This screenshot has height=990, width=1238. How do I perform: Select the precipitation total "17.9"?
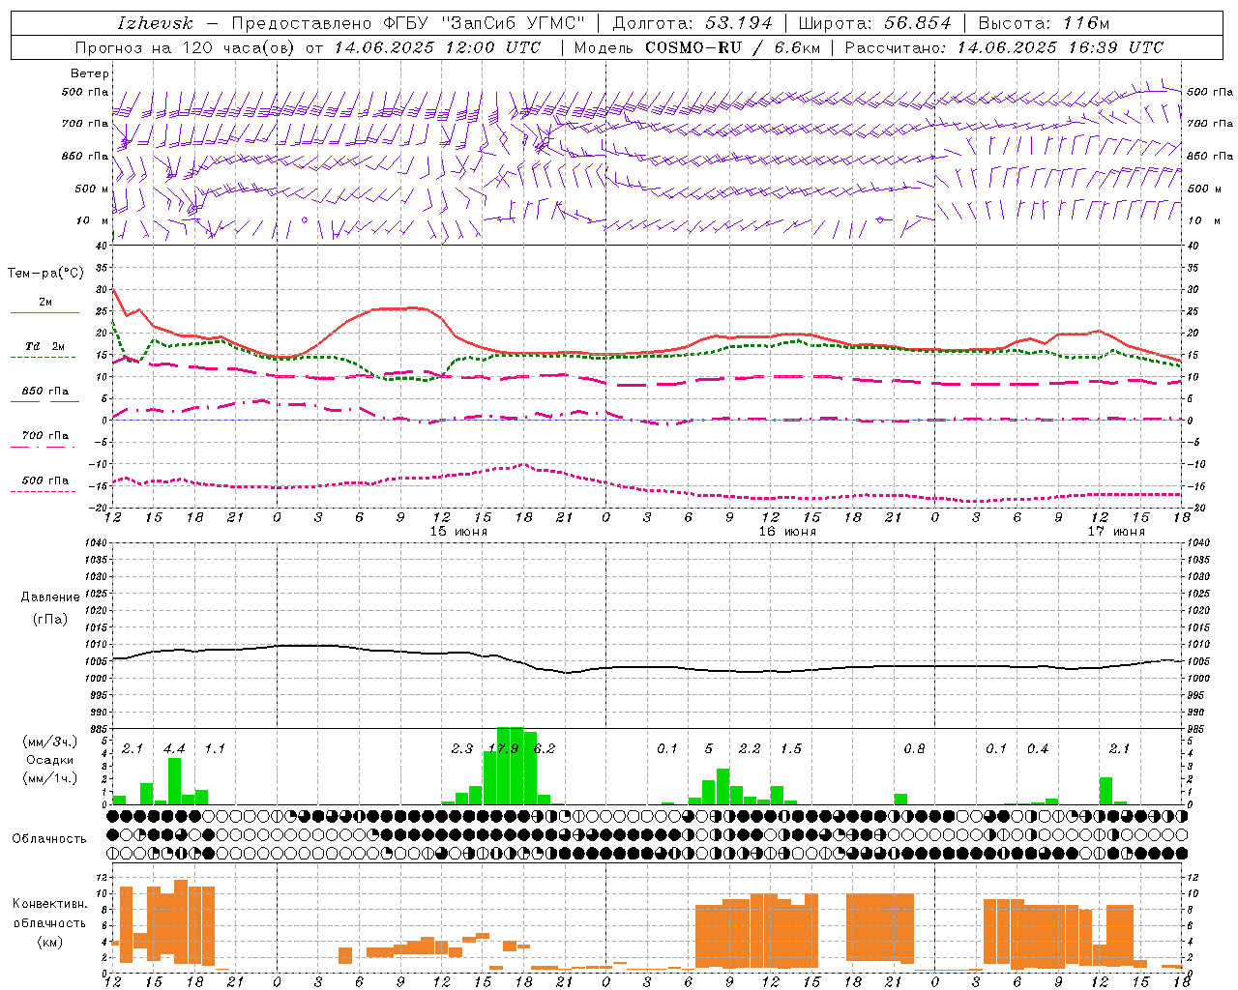[503, 748]
